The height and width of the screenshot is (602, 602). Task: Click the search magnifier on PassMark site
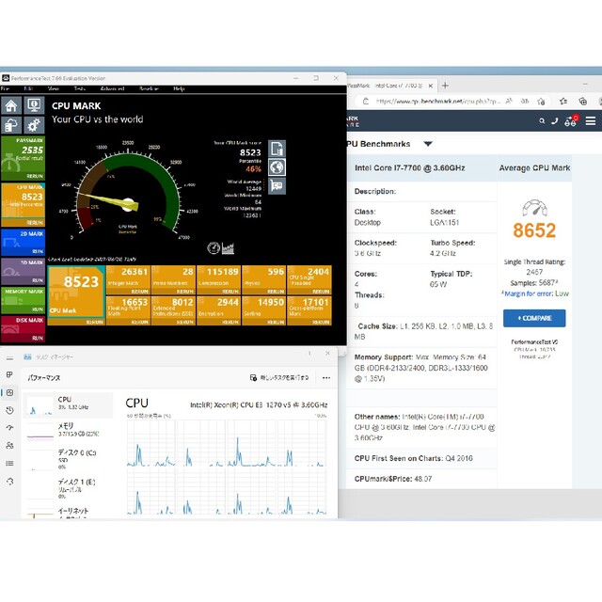[x=542, y=121]
